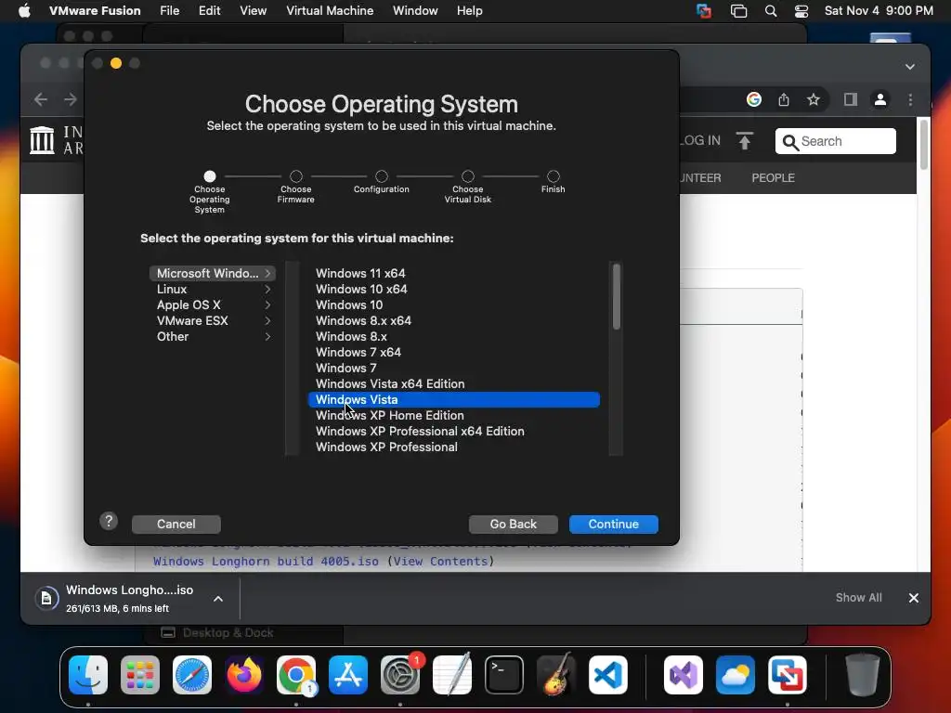Screen dimensions: 951x713
Task: Open the File menu
Action: [169, 11]
